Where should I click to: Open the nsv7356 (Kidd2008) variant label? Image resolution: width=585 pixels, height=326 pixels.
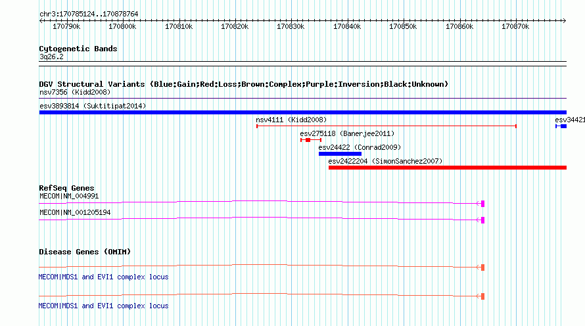75,92
